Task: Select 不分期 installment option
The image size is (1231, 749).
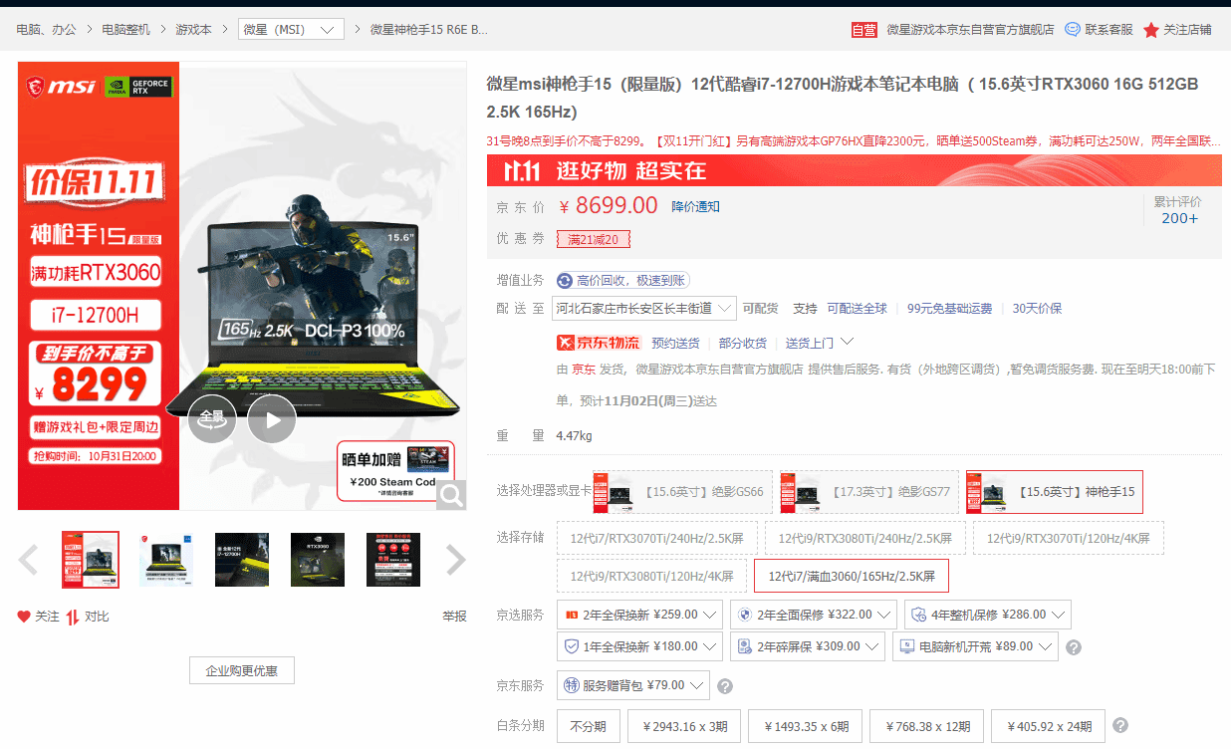Action: (589, 726)
